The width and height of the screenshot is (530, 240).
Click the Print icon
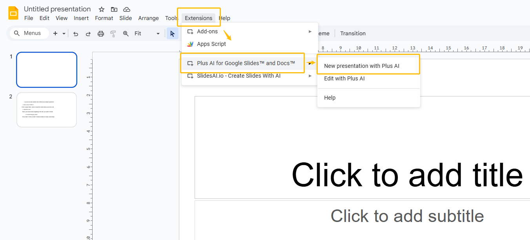pyautogui.click(x=101, y=33)
